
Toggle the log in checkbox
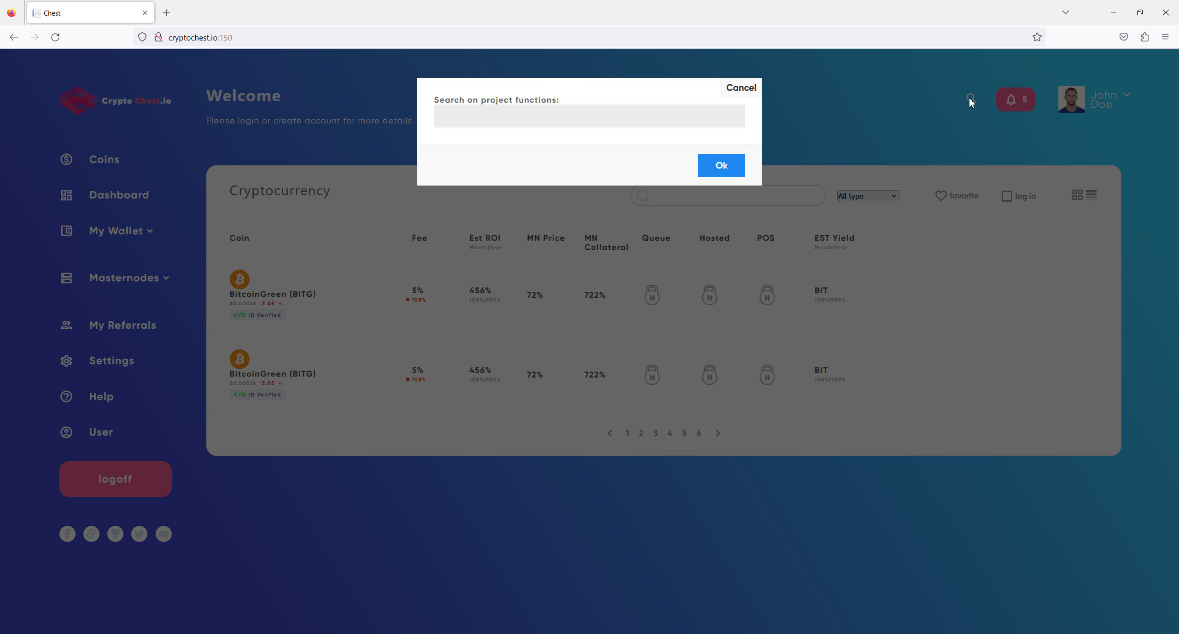tap(1007, 196)
